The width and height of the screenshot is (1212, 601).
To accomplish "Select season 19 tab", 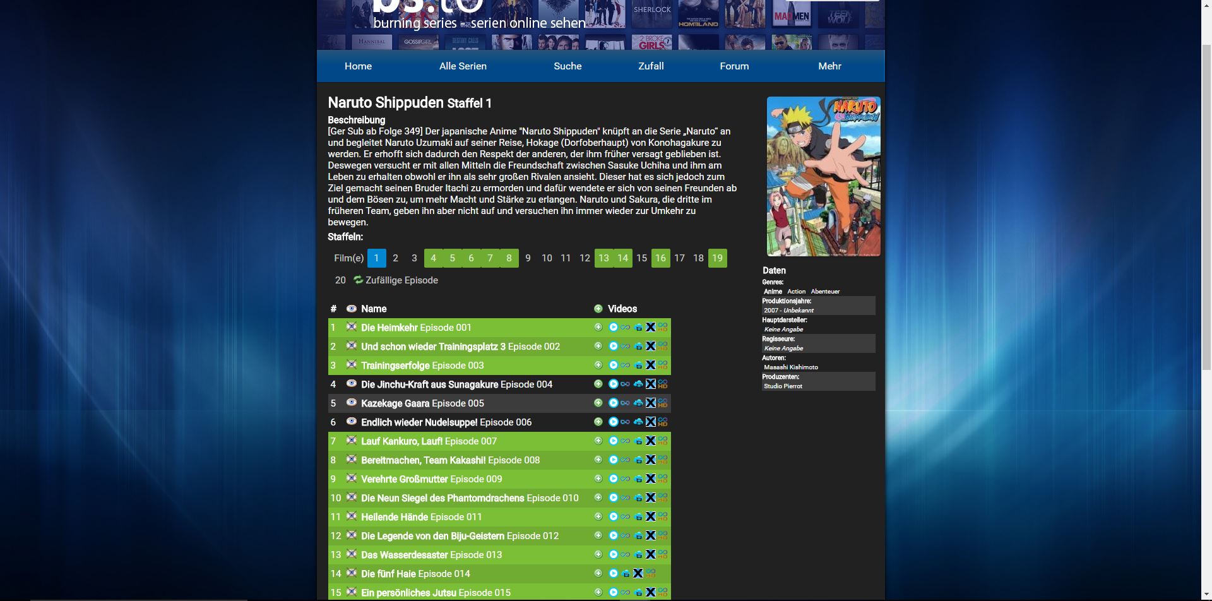I will coord(717,258).
